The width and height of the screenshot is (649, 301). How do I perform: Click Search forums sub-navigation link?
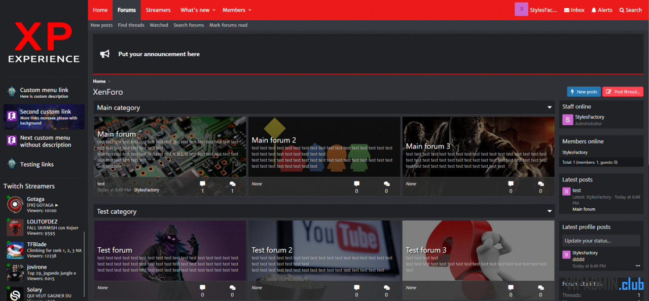pyautogui.click(x=189, y=25)
